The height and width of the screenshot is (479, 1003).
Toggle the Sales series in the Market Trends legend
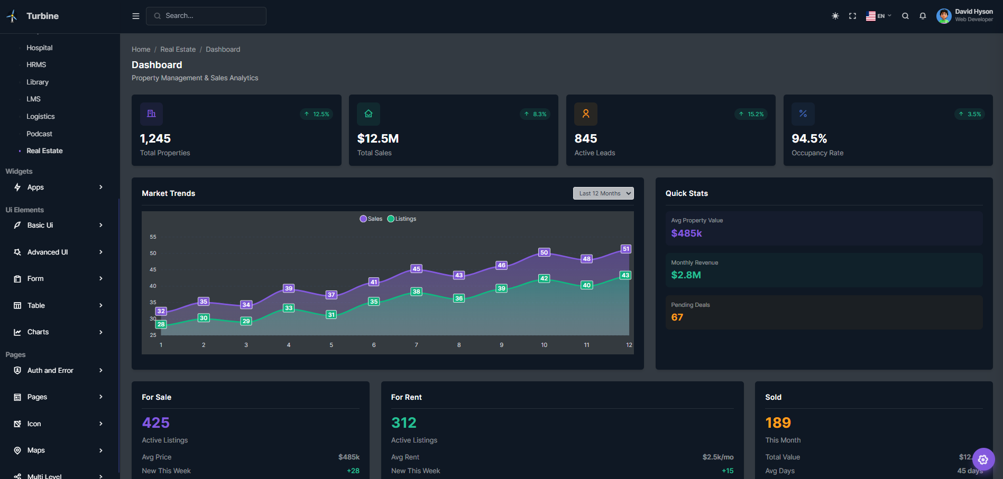point(371,218)
